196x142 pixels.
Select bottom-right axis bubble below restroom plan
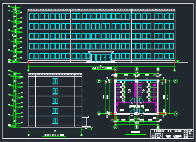point(158,127)
